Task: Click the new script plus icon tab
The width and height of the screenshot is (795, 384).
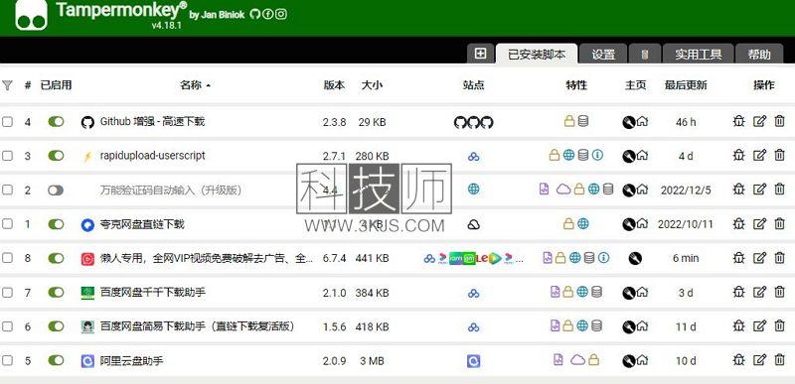Action: (480, 54)
